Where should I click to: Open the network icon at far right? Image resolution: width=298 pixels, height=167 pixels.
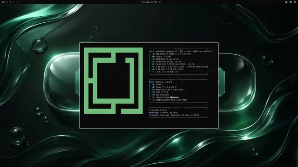[x=295, y=2]
